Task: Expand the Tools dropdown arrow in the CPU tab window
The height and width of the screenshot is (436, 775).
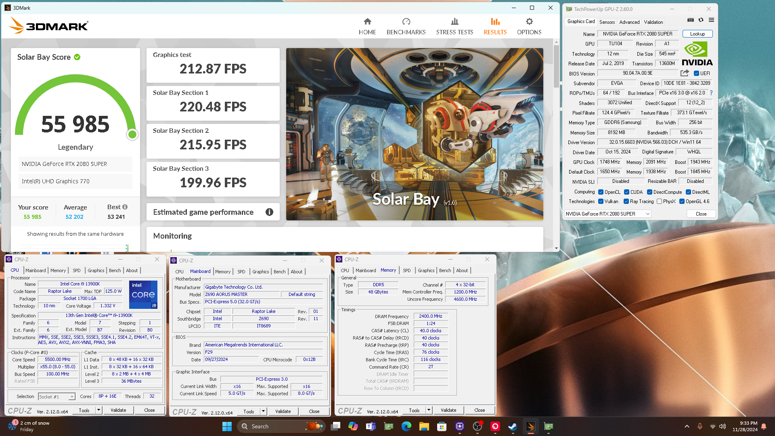Action: point(98,410)
